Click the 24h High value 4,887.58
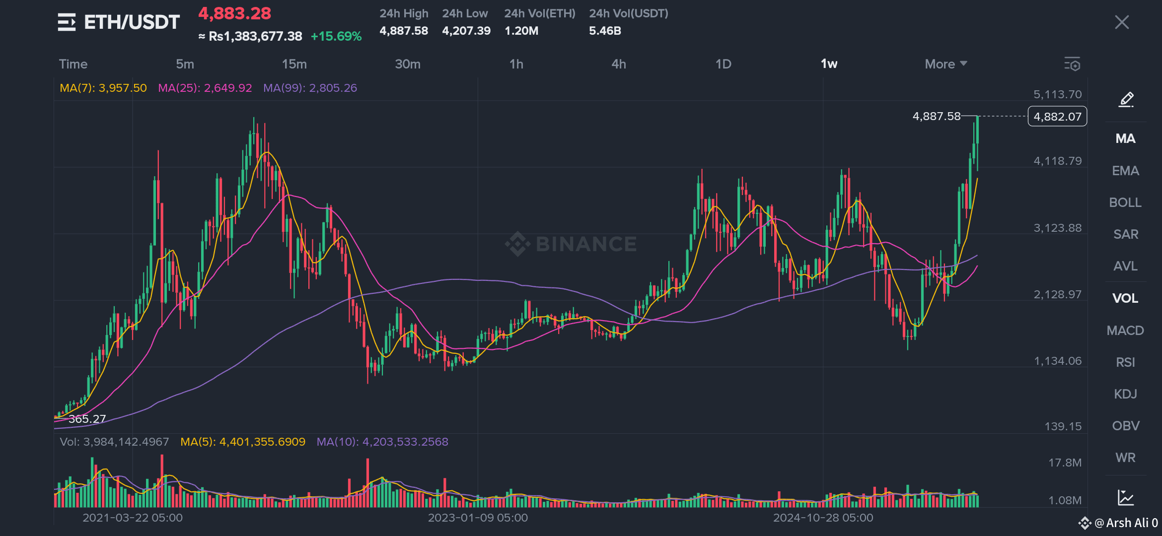Viewport: 1162px width, 536px height. click(x=403, y=31)
